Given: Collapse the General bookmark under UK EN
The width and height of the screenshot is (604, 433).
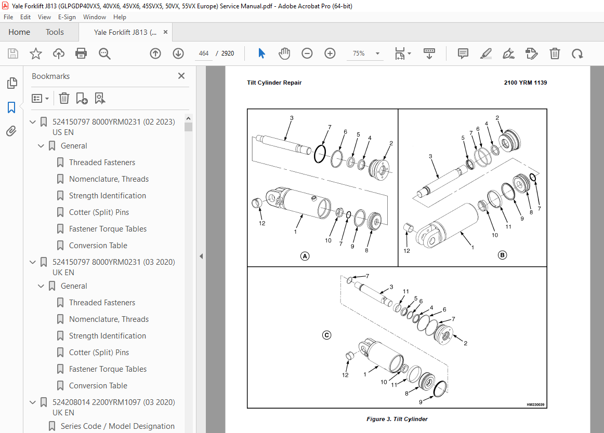Looking at the screenshot, I should 41,286.
